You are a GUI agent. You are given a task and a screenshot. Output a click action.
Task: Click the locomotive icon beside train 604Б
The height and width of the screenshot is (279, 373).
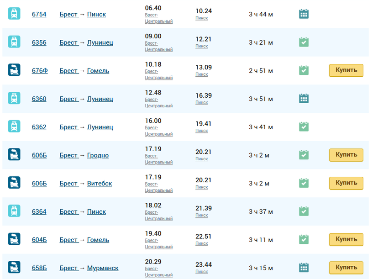pyautogui.click(x=14, y=239)
